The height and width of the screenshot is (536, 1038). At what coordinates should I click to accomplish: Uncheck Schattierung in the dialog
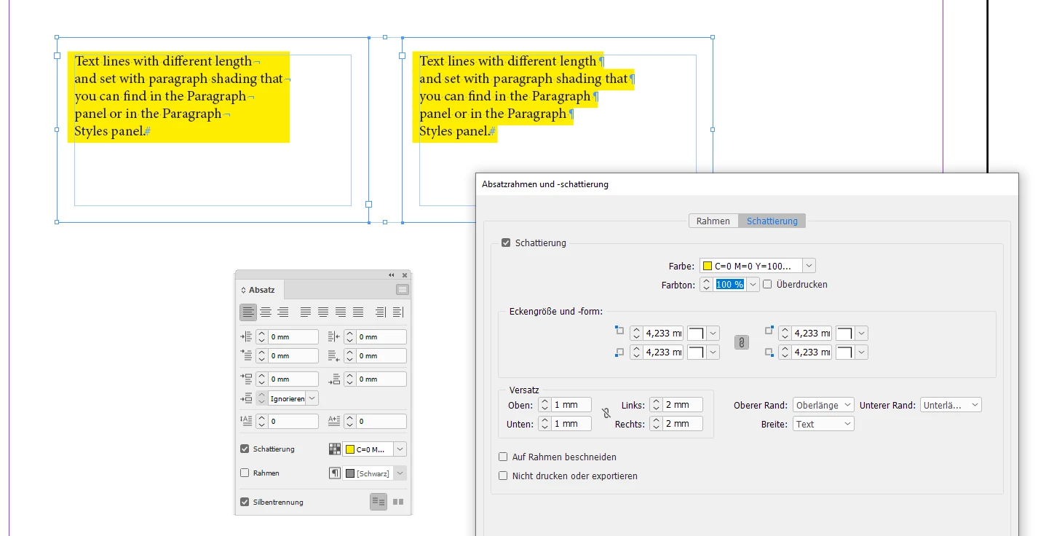(x=506, y=243)
